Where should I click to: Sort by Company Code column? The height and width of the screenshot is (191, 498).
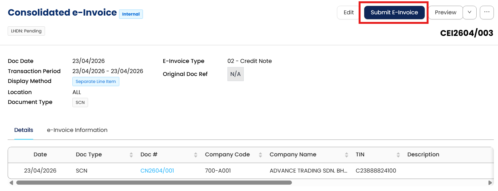(260, 155)
